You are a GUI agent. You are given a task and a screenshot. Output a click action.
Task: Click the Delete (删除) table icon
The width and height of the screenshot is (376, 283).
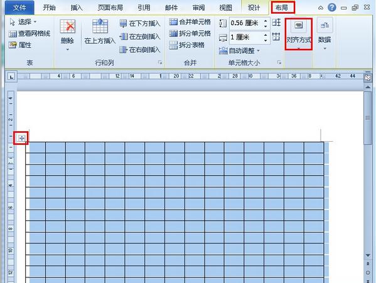pyautogui.click(x=67, y=26)
